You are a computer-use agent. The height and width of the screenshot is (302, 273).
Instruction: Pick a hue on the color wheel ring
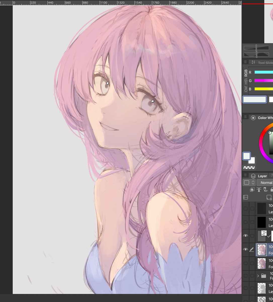point(261,143)
